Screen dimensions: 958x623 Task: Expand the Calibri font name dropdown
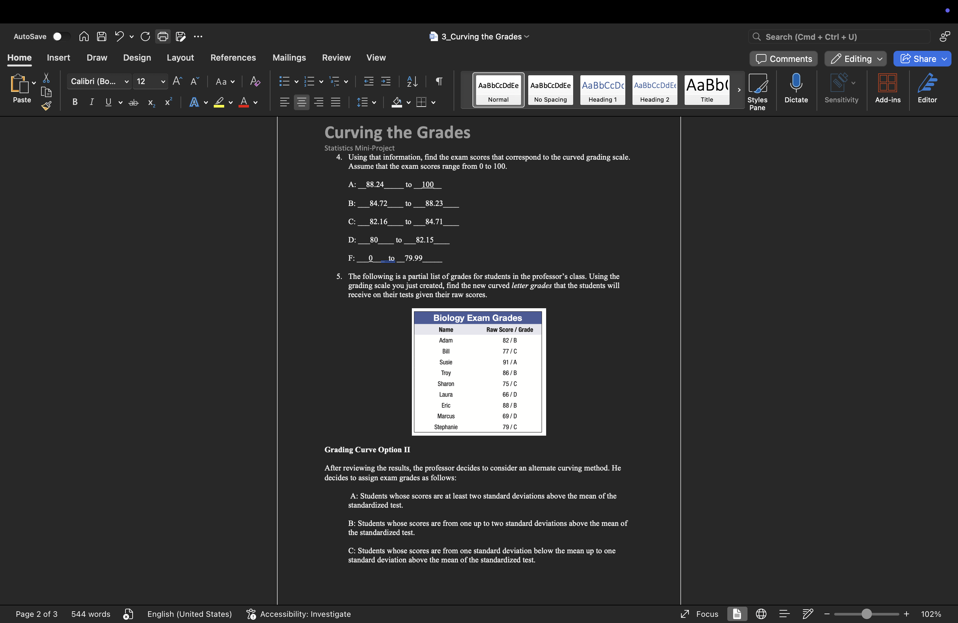tap(126, 82)
